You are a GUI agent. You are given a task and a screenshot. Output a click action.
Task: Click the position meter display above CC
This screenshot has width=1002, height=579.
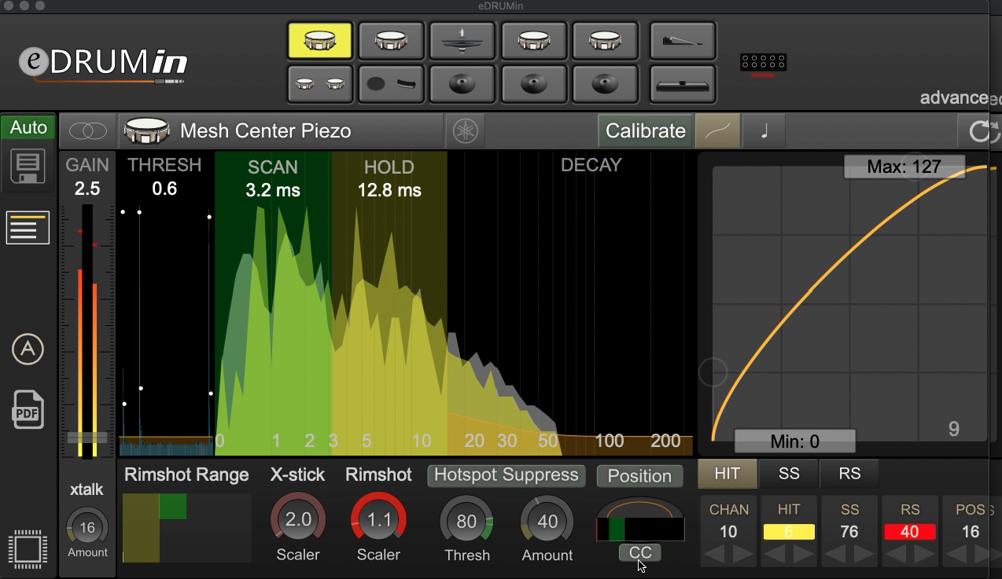[x=640, y=519]
